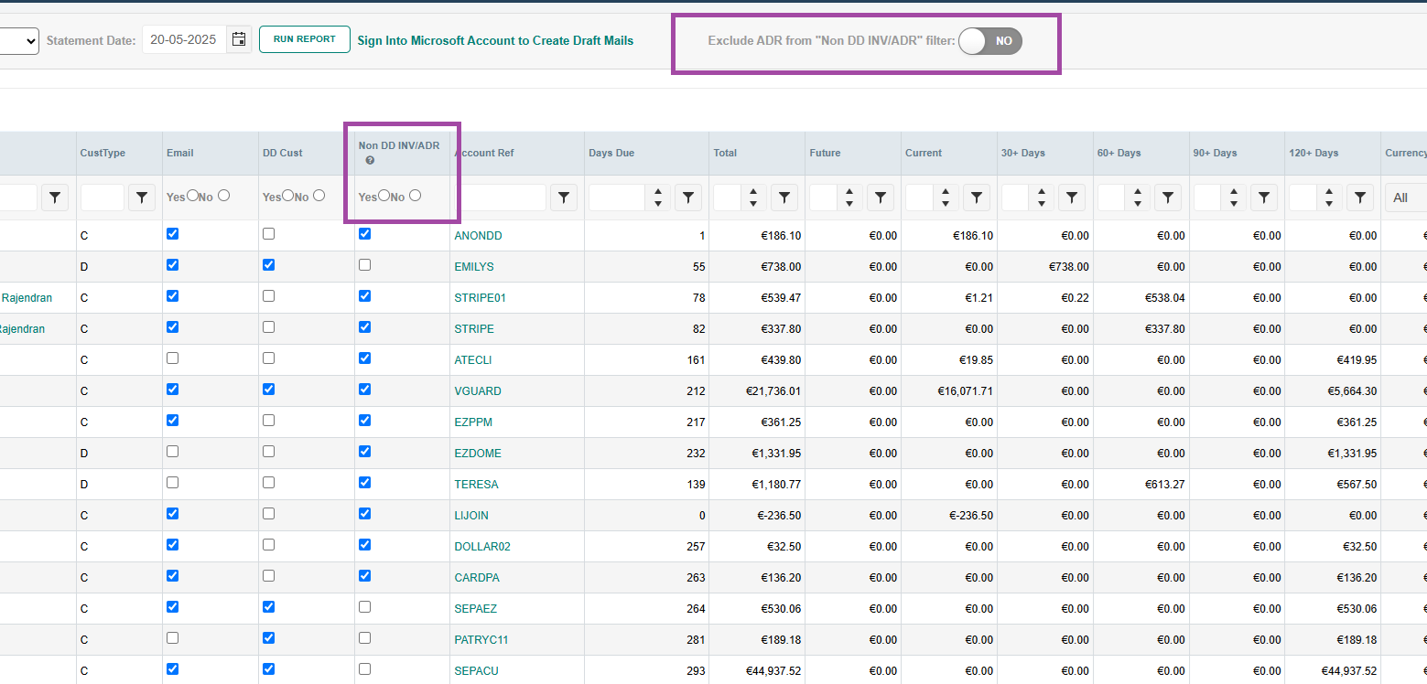Open the Current column filter icon
This screenshot has width=1427, height=684.
pyautogui.click(x=977, y=198)
